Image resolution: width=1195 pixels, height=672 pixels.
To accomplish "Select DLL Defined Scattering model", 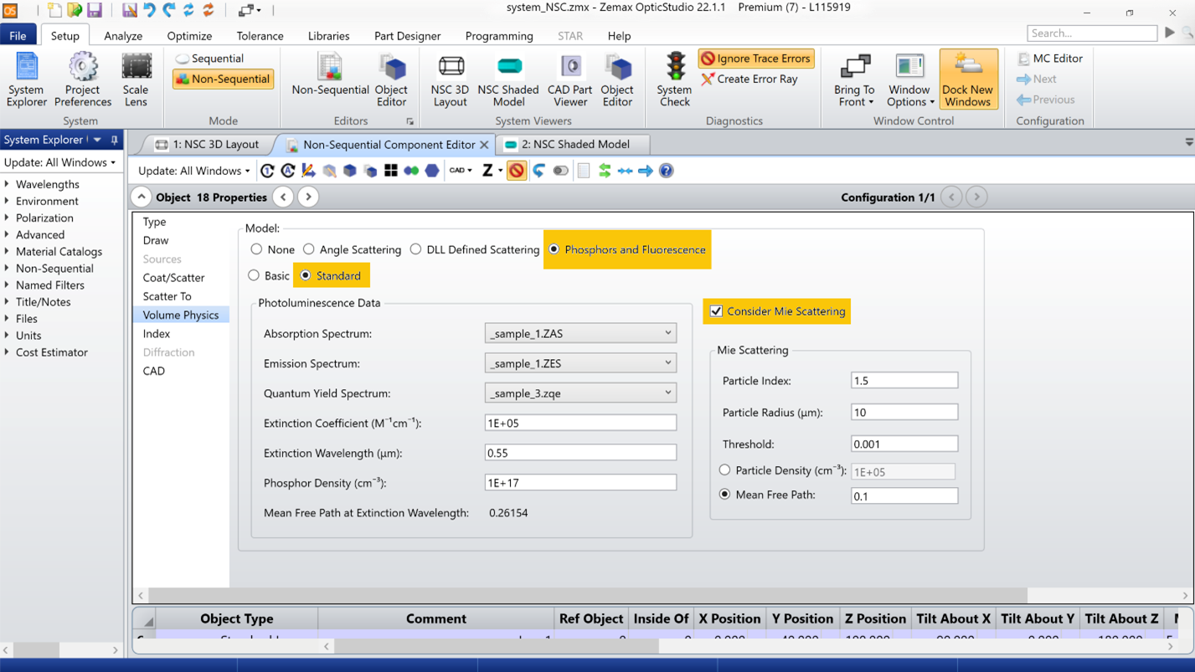I will pos(415,249).
